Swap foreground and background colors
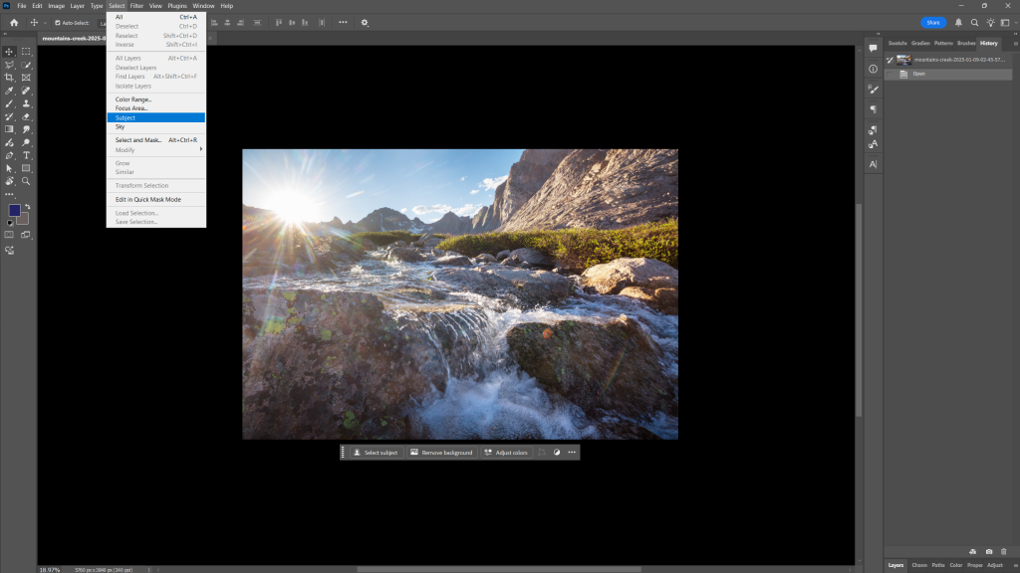This screenshot has width=1020, height=573. [x=27, y=206]
